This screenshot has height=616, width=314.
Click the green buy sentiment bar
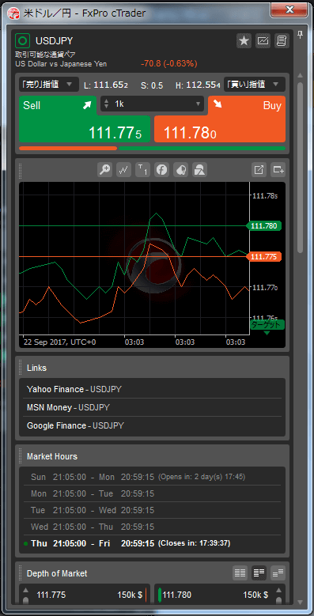[x=202, y=148]
